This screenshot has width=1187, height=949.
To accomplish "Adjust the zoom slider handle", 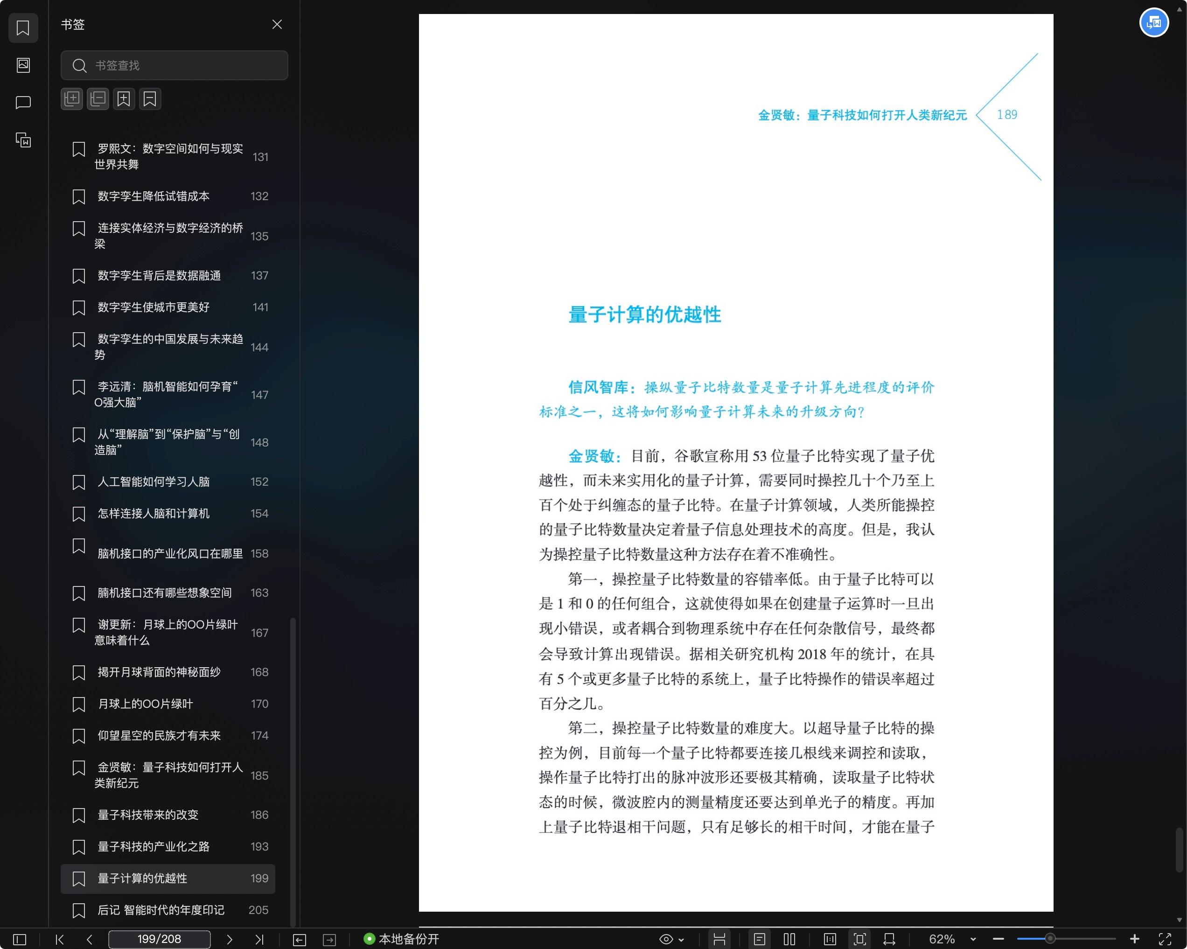I will [x=1050, y=939].
